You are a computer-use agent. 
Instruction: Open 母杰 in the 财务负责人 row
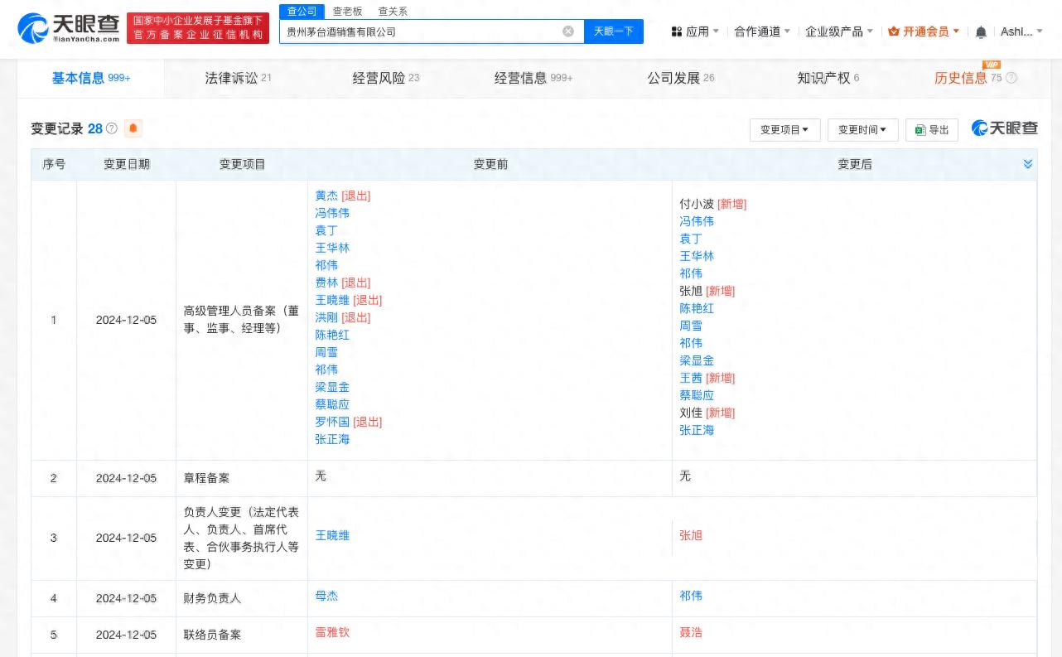point(326,596)
